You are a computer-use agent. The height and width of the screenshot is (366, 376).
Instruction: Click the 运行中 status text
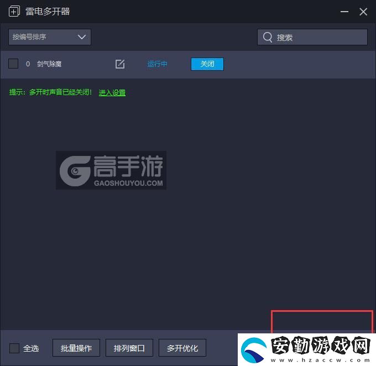click(157, 64)
